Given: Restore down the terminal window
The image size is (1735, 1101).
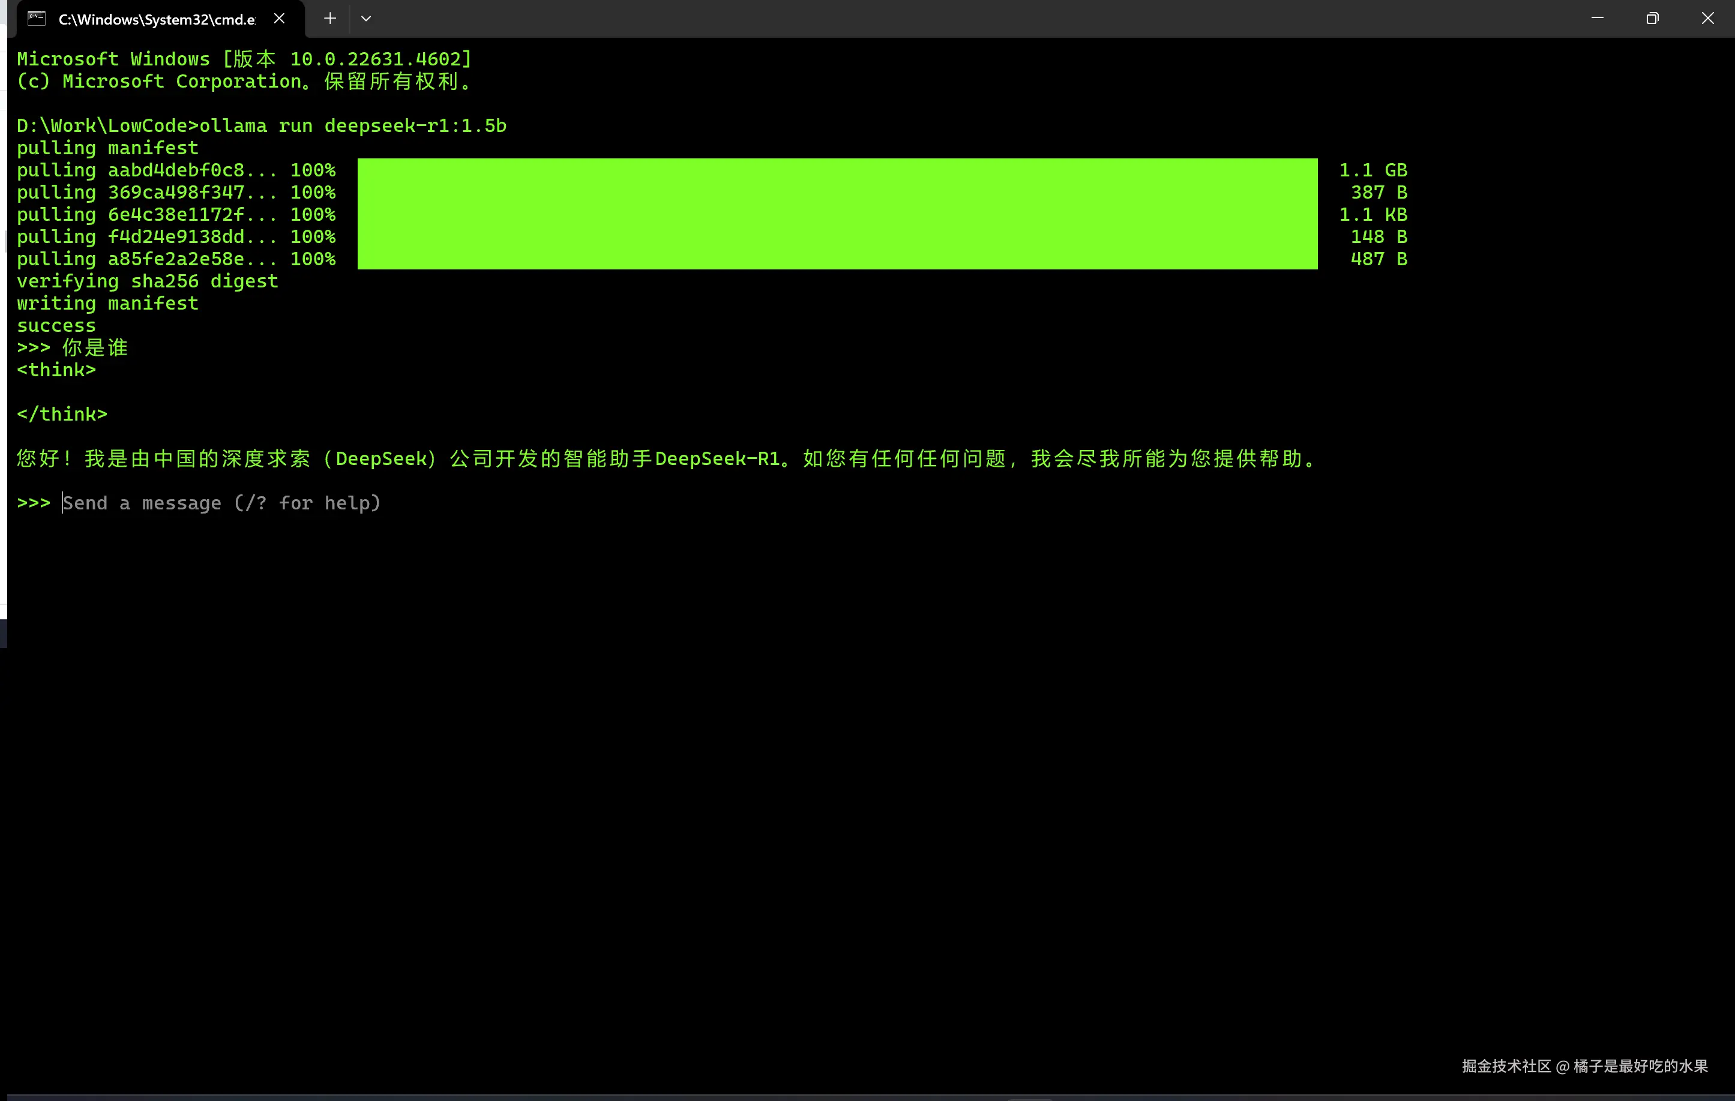Looking at the screenshot, I should (x=1652, y=18).
